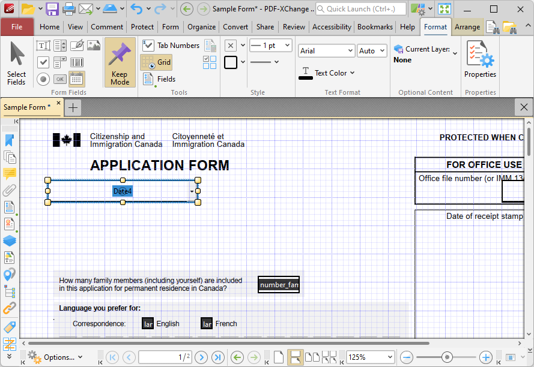Click the stroke color swatch
Screen dimensions: 534x367
pyautogui.click(x=231, y=62)
